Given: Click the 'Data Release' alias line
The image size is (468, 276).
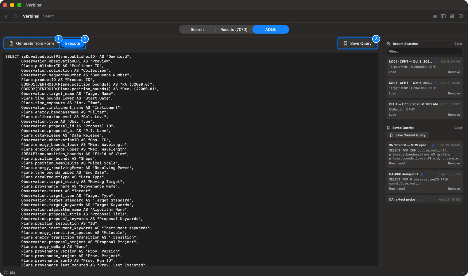Looking at the screenshot, I should tap(62, 136).
